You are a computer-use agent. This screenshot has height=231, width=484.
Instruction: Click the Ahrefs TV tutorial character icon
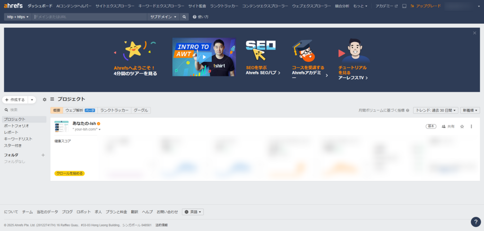tap(354, 51)
